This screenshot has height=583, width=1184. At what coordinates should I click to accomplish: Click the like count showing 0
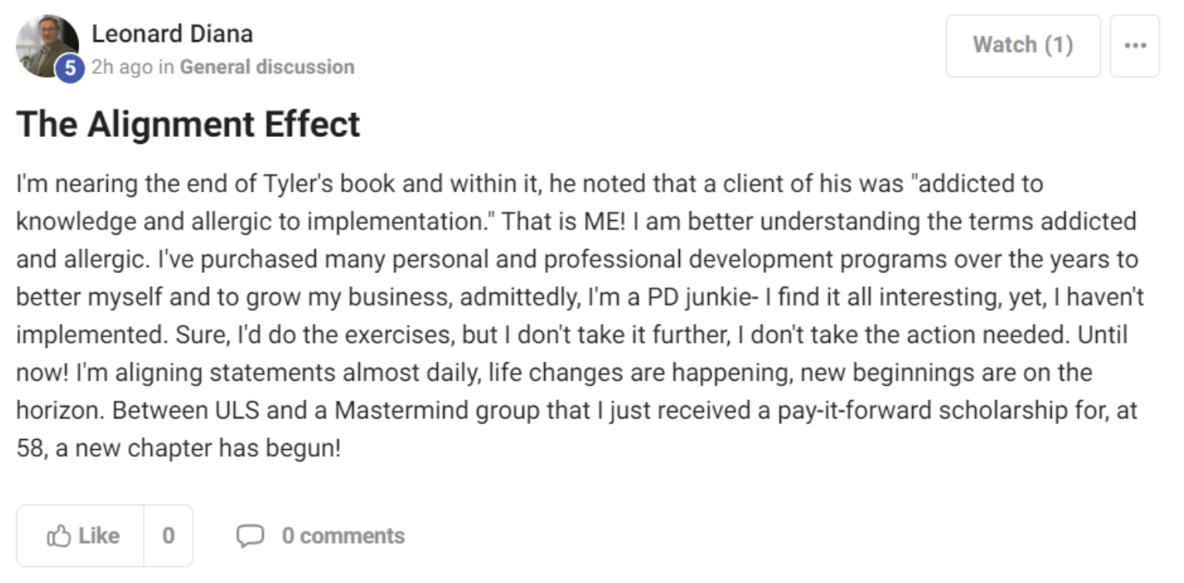(x=168, y=536)
